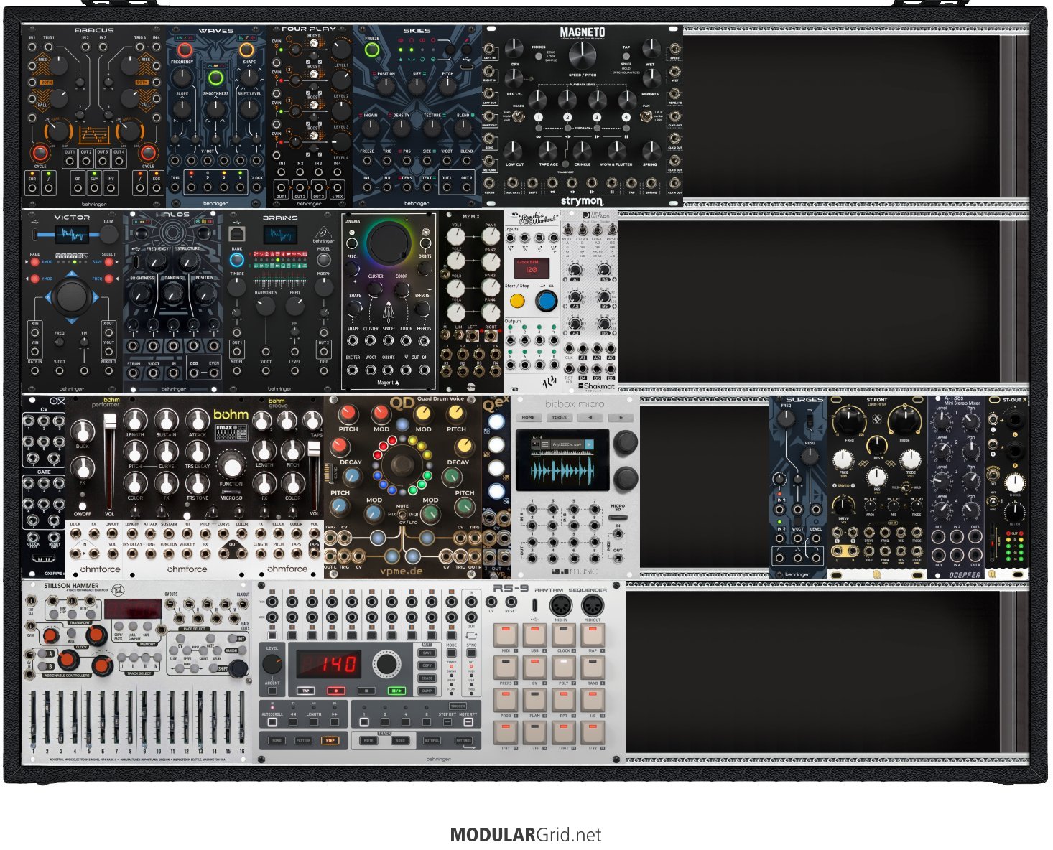Open the MODULARGrid.net logo link
Viewport: 1053px width, 850px height.
pos(526,835)
